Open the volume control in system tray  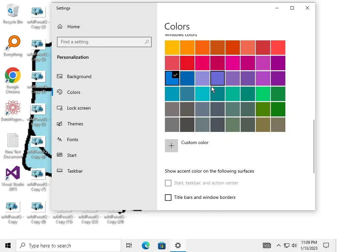pos(294,245)
